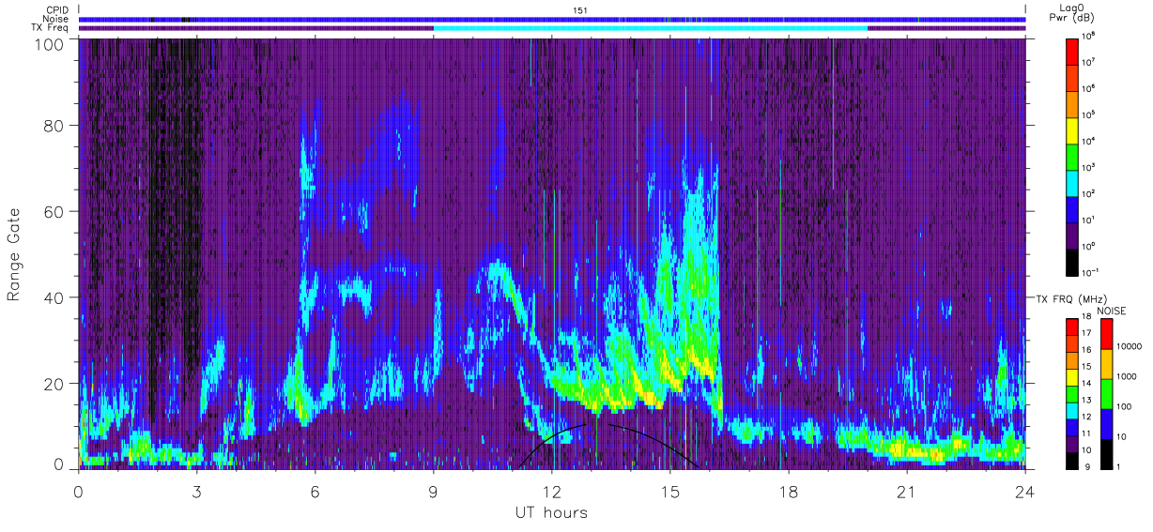Click the cyan band of the power colorbar
This screenshot has width=1153, height=532.
click(x=1074, y=182)
